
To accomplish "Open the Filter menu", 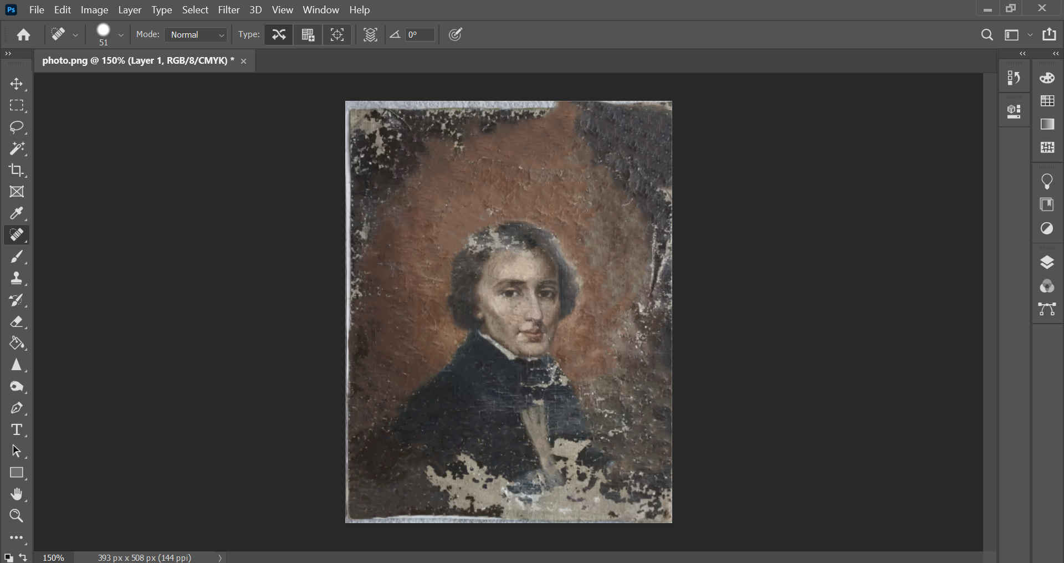I will click(x=229, y=10).
